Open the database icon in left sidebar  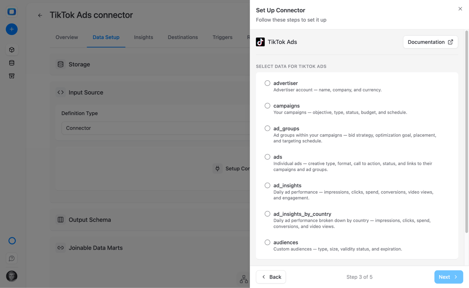pyautogui.click(x=12, y=63)
